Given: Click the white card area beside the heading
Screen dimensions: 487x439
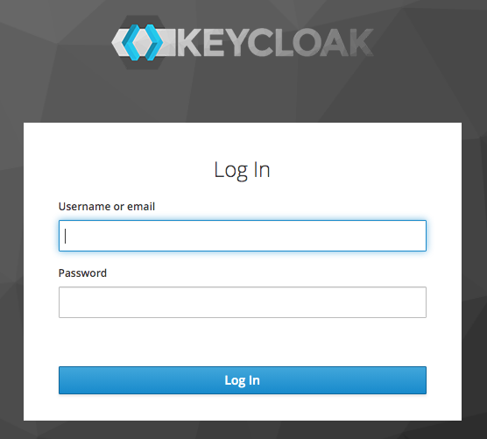Looking at the screenshot, I should (x=357, y=170).
